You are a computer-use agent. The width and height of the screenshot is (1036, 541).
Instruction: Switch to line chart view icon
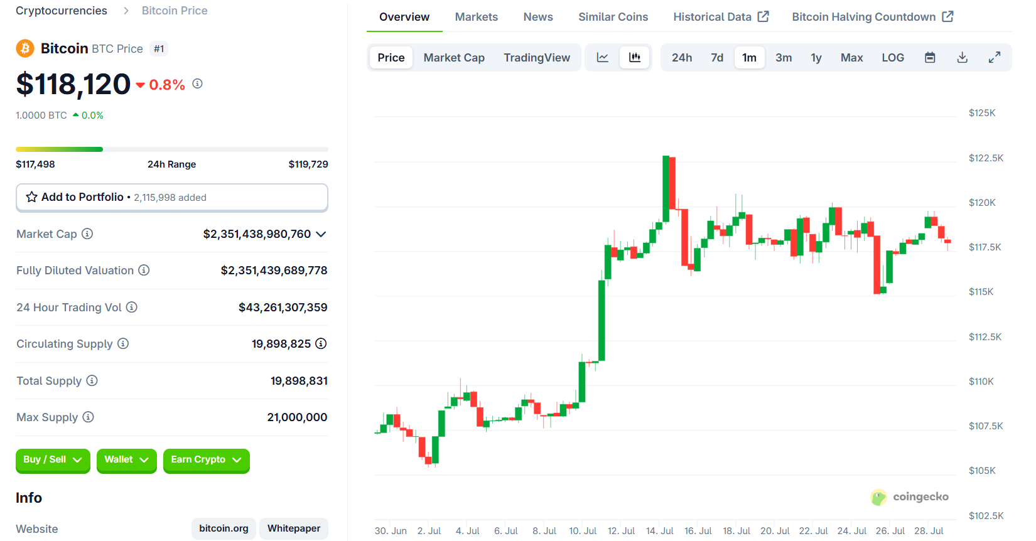pyautogui.click(x=602, y=58)
